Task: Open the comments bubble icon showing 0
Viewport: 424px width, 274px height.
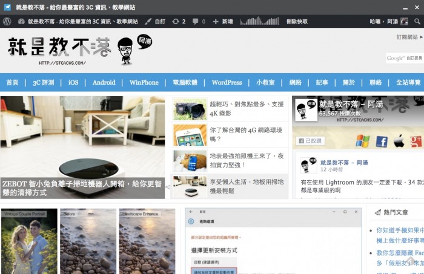Action: click(x=195, y=21)
